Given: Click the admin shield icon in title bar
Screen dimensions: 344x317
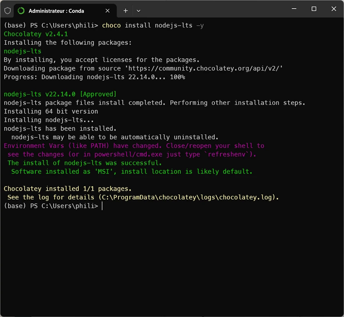Looking at the screenshot, I should (x=8, y=11).
